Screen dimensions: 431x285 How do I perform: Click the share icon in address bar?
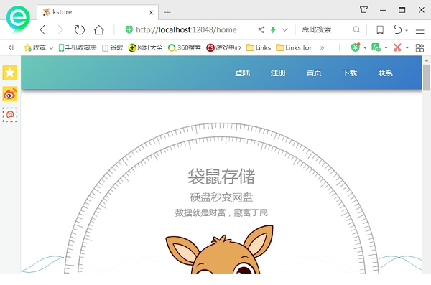pyautogui.click(x=261, y=29)
